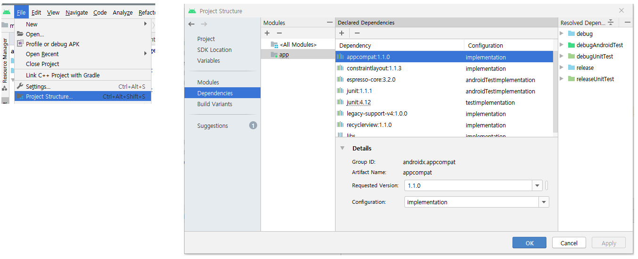Click the app module folder icon

point(274,55)
